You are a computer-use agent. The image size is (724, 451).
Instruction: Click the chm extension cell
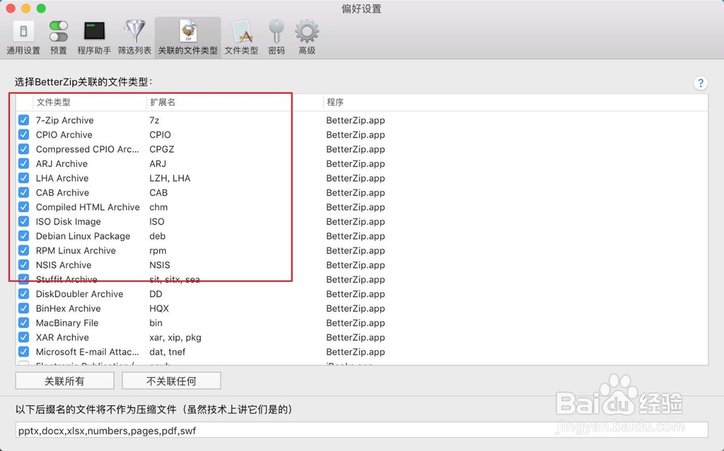[x=159, y=207]
